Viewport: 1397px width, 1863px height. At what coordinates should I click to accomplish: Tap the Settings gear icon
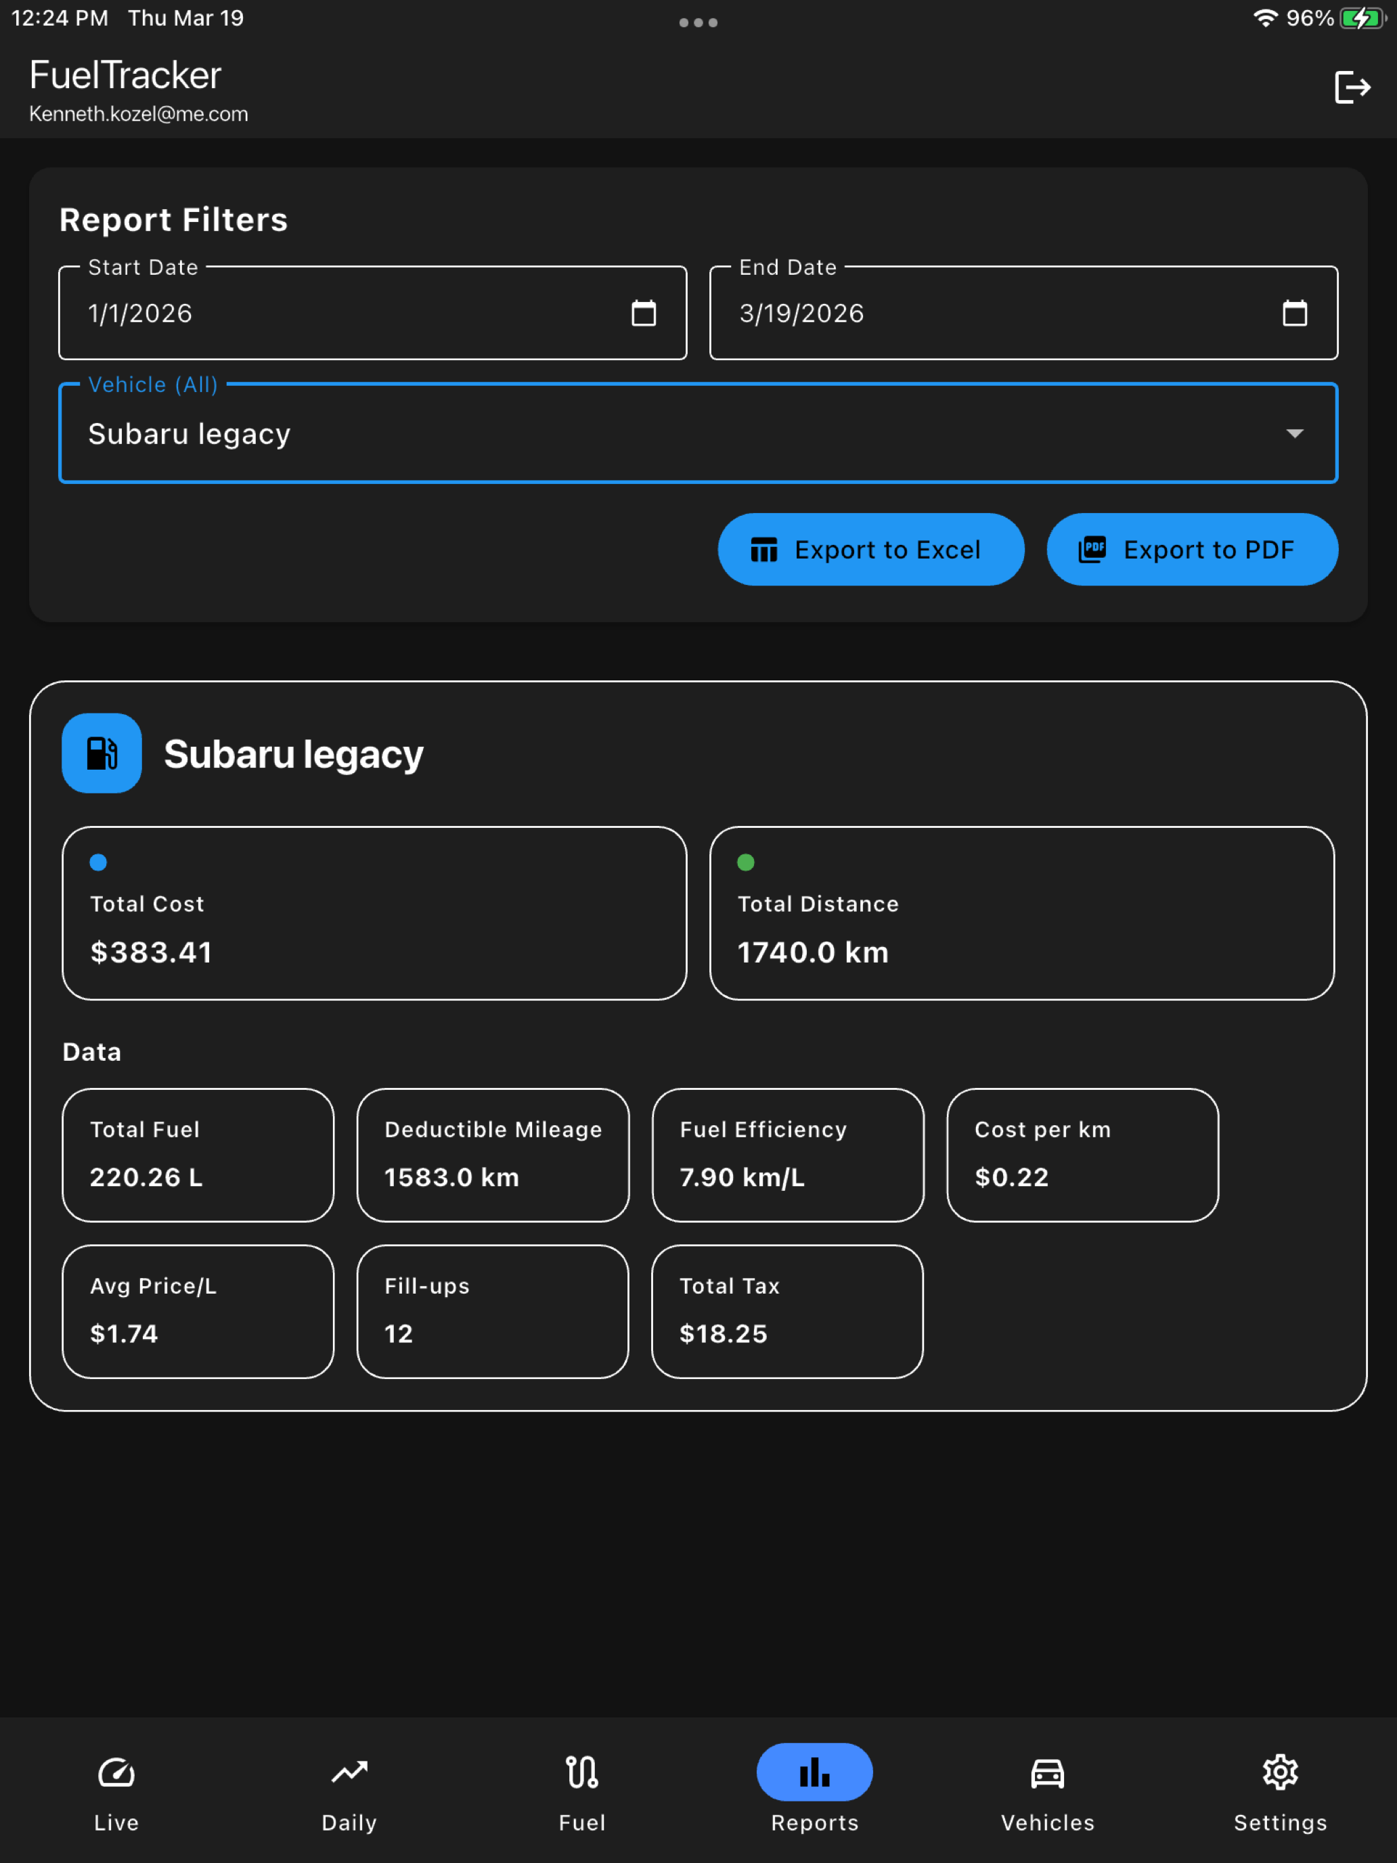(1280, 1772)
